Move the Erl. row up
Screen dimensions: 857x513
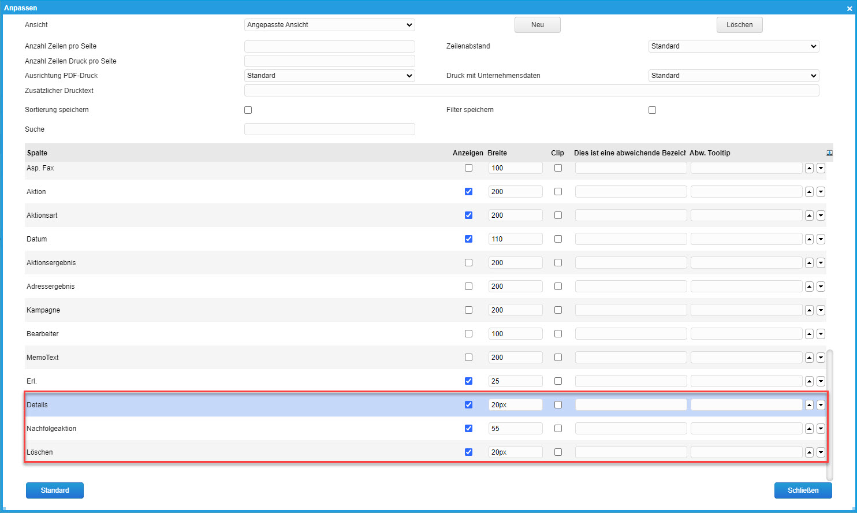809,381
